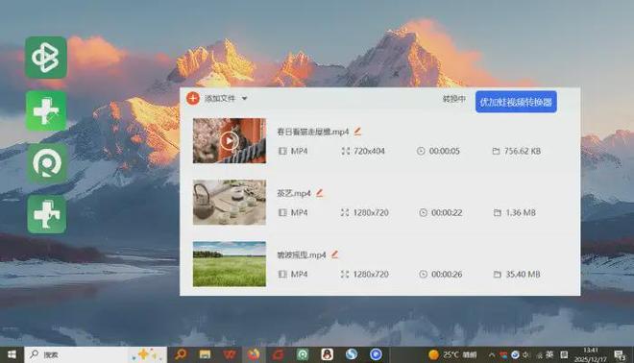Expand the hidden system tray icons chevron
634x363 pixels.
click(x=492, y=355)
